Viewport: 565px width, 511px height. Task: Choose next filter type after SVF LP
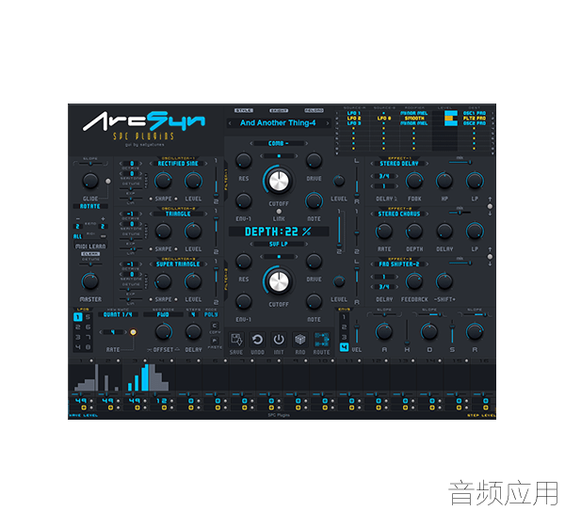(306, 244)
